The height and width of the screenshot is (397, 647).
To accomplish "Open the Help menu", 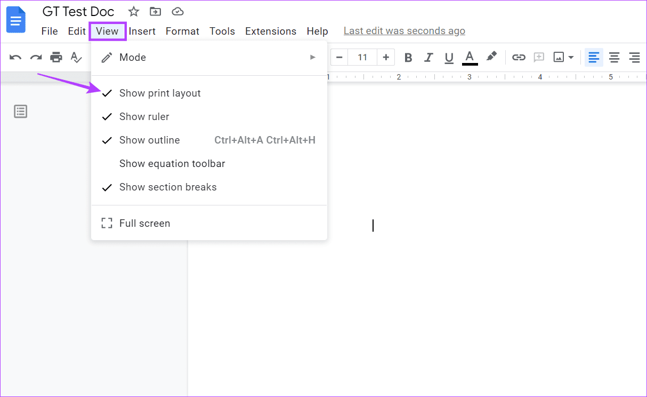I will point(317,31).
